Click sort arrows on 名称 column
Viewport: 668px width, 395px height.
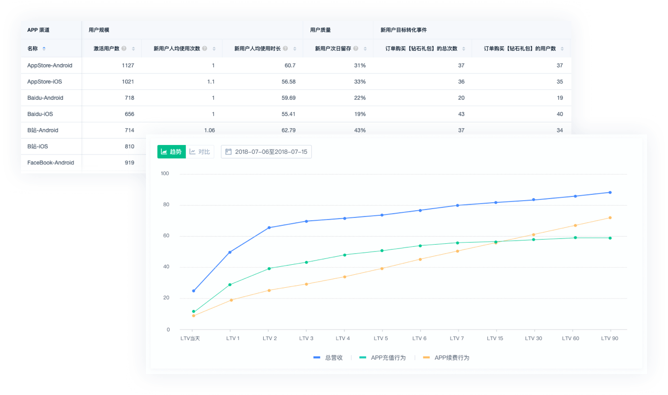44,49
